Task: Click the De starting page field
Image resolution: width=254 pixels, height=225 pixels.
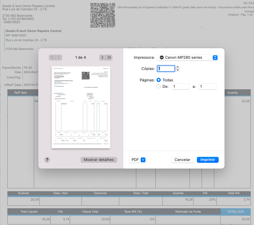Action: [x=181, y=86]
